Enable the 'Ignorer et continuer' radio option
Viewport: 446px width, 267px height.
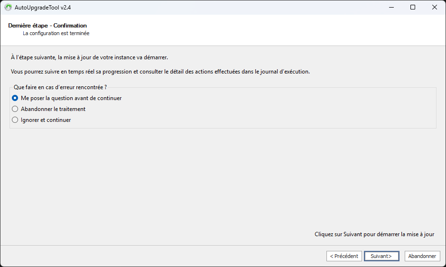15,120
